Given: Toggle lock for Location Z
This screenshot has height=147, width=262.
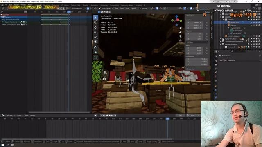Looking at the screenshot, I should (x=206, y=28).
